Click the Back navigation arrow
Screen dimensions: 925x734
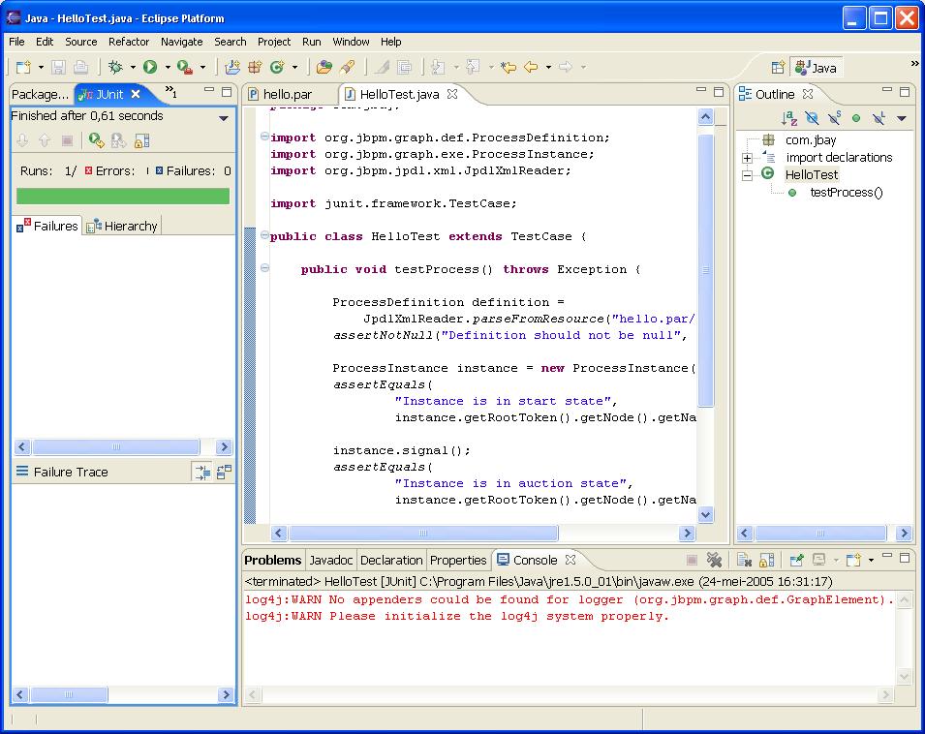[x=531, y=67]
